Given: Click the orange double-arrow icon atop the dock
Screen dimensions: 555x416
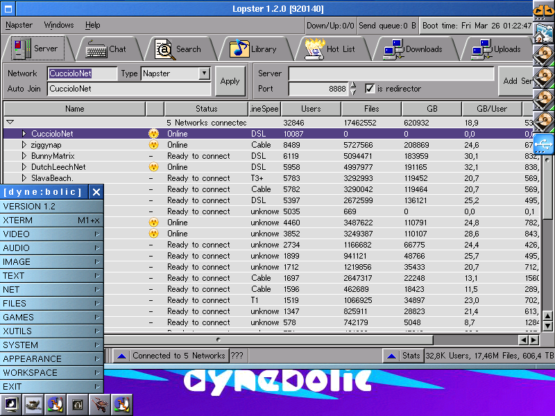Looking at the screenshot, I should click(x=544, y=10).
